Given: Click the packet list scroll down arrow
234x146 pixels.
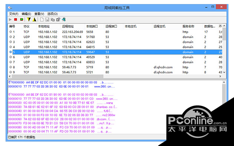Looking at the screenshot, I should pos(224,72).
